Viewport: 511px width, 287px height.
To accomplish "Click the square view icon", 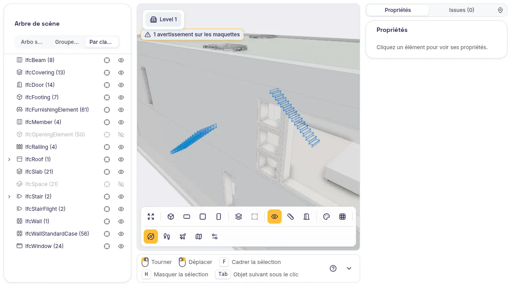I will point(203,217).
